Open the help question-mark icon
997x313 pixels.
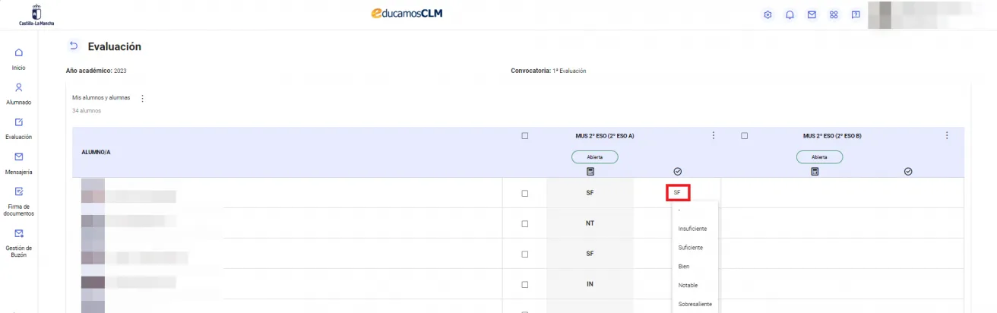click(x=856, y=14)
